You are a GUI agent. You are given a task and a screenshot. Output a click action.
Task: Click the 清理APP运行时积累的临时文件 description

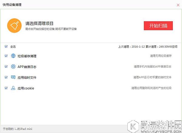point(152,77)
